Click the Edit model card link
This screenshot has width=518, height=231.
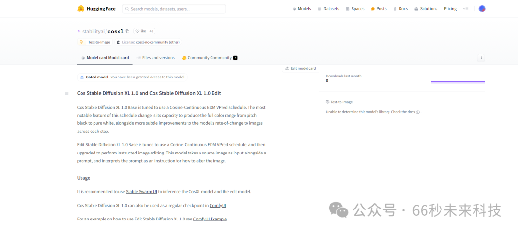point(301,68)
